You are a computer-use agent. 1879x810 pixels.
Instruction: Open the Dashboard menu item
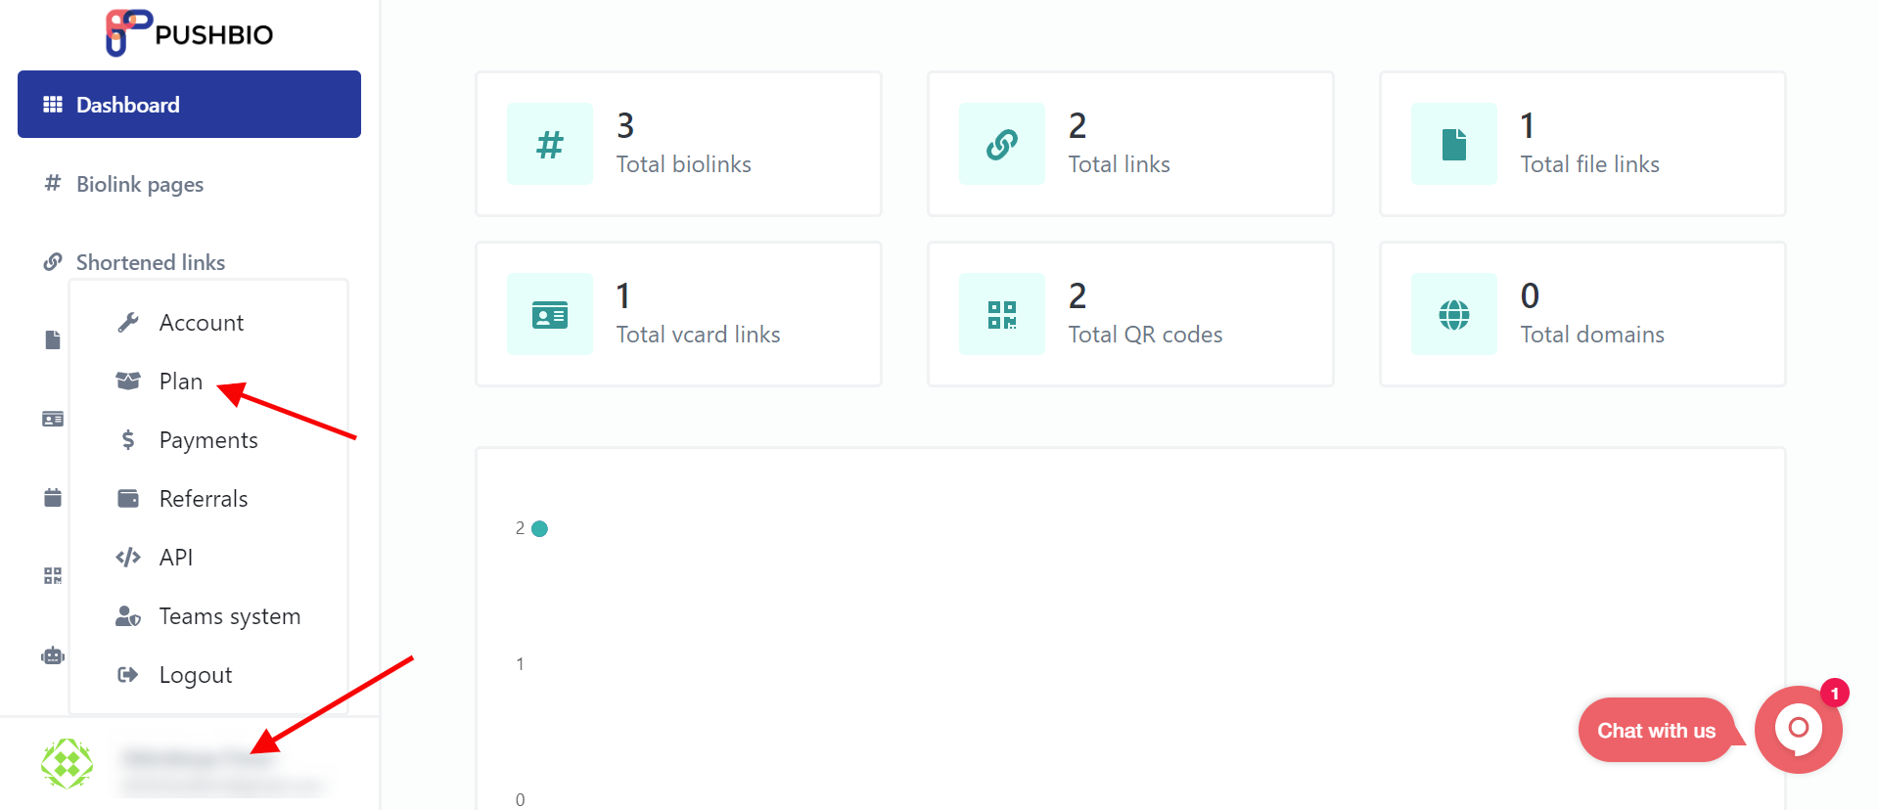tap(189, 104)
